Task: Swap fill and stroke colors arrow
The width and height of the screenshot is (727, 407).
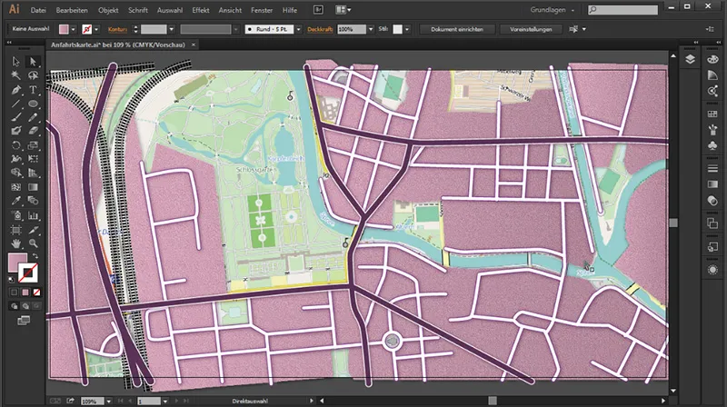Action: pyautogui.click(x=35, y=256)
